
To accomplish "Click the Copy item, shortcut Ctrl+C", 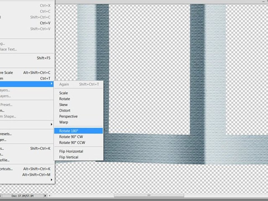I will coord(27,11).
